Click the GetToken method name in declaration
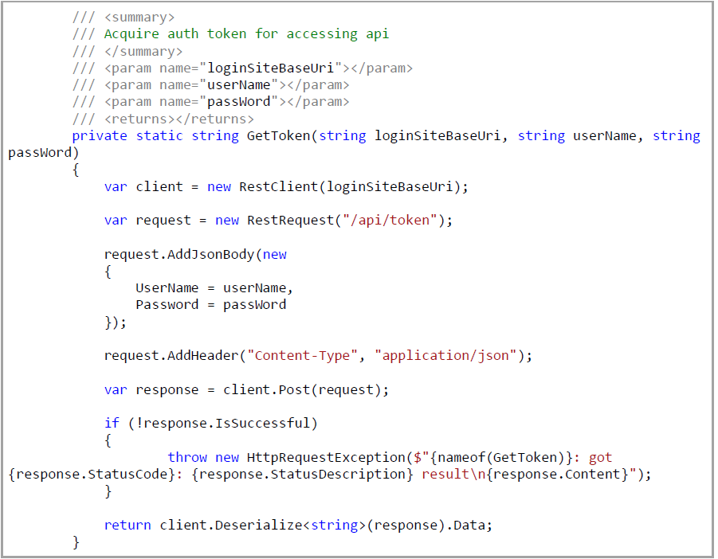The width and height of the screenshot is (718, 559). tap(278, 135)
